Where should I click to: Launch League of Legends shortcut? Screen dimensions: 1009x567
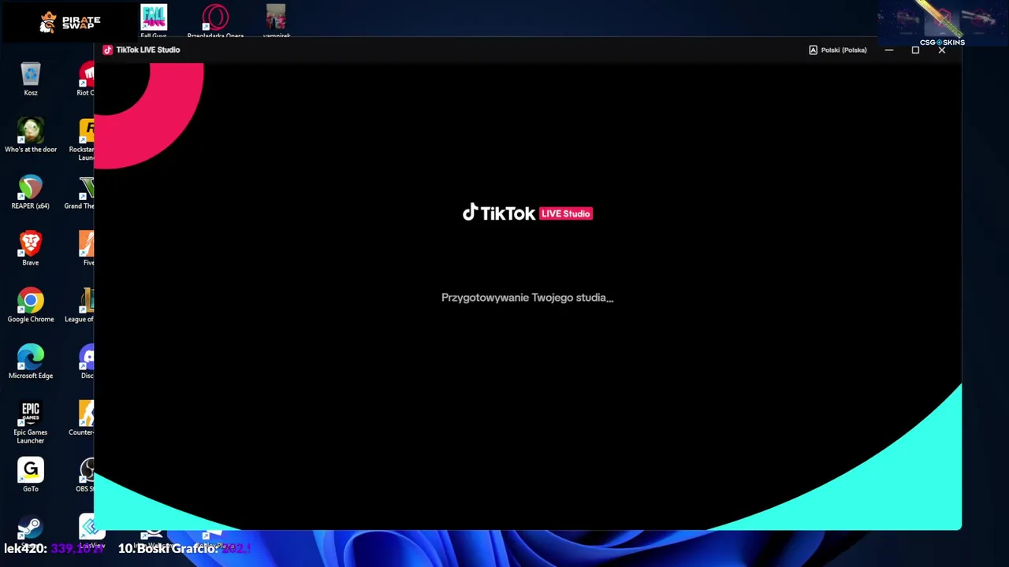point(80,306)
